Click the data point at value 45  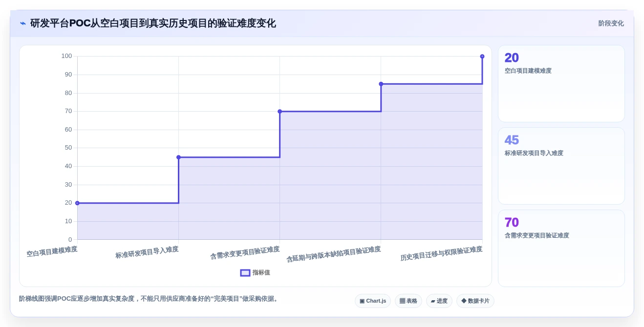click(x=178, y=157)
